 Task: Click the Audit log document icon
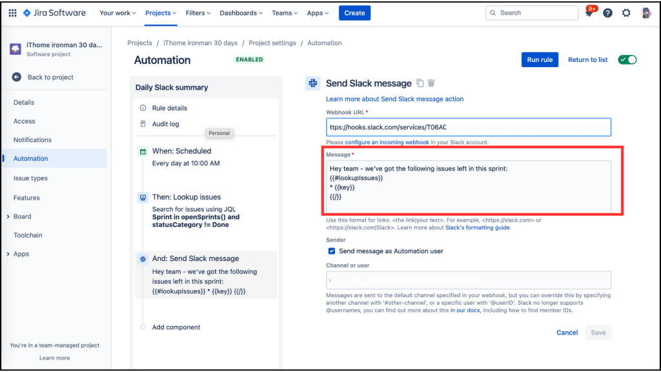(x=143, y=124)
